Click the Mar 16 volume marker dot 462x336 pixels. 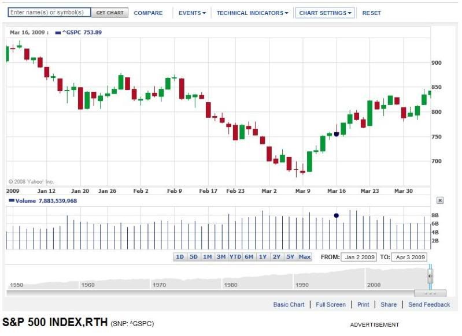[x=336, y=216]
